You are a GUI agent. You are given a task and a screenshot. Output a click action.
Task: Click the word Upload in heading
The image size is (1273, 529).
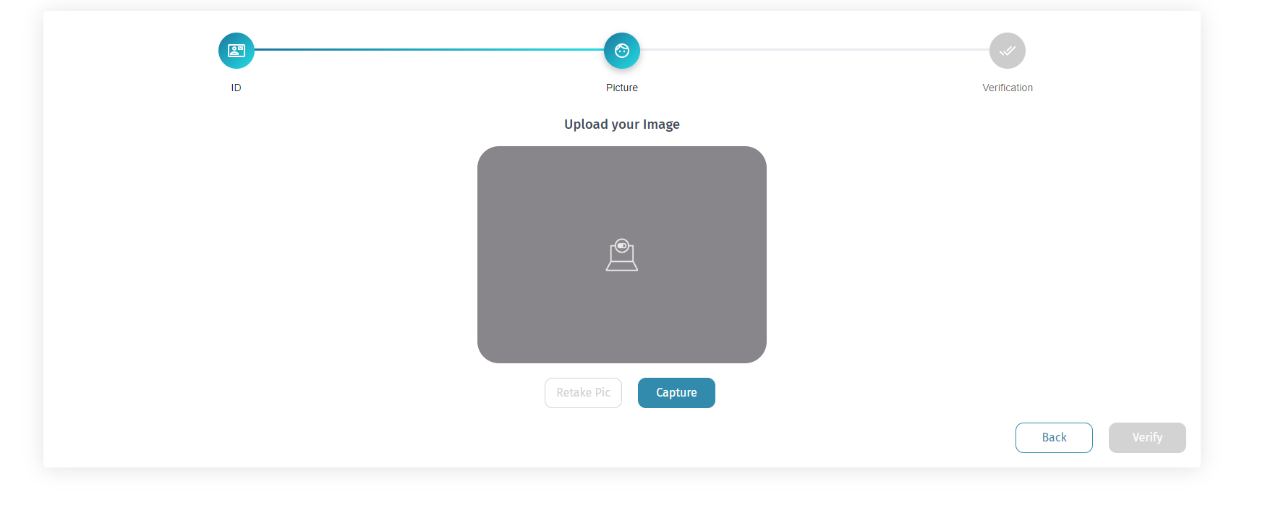coord(586,124)
